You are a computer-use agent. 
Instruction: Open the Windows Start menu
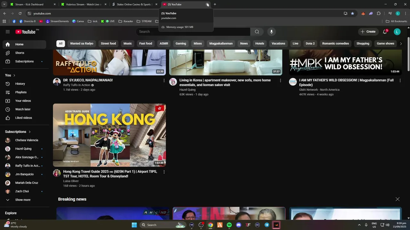coord(134,225)
